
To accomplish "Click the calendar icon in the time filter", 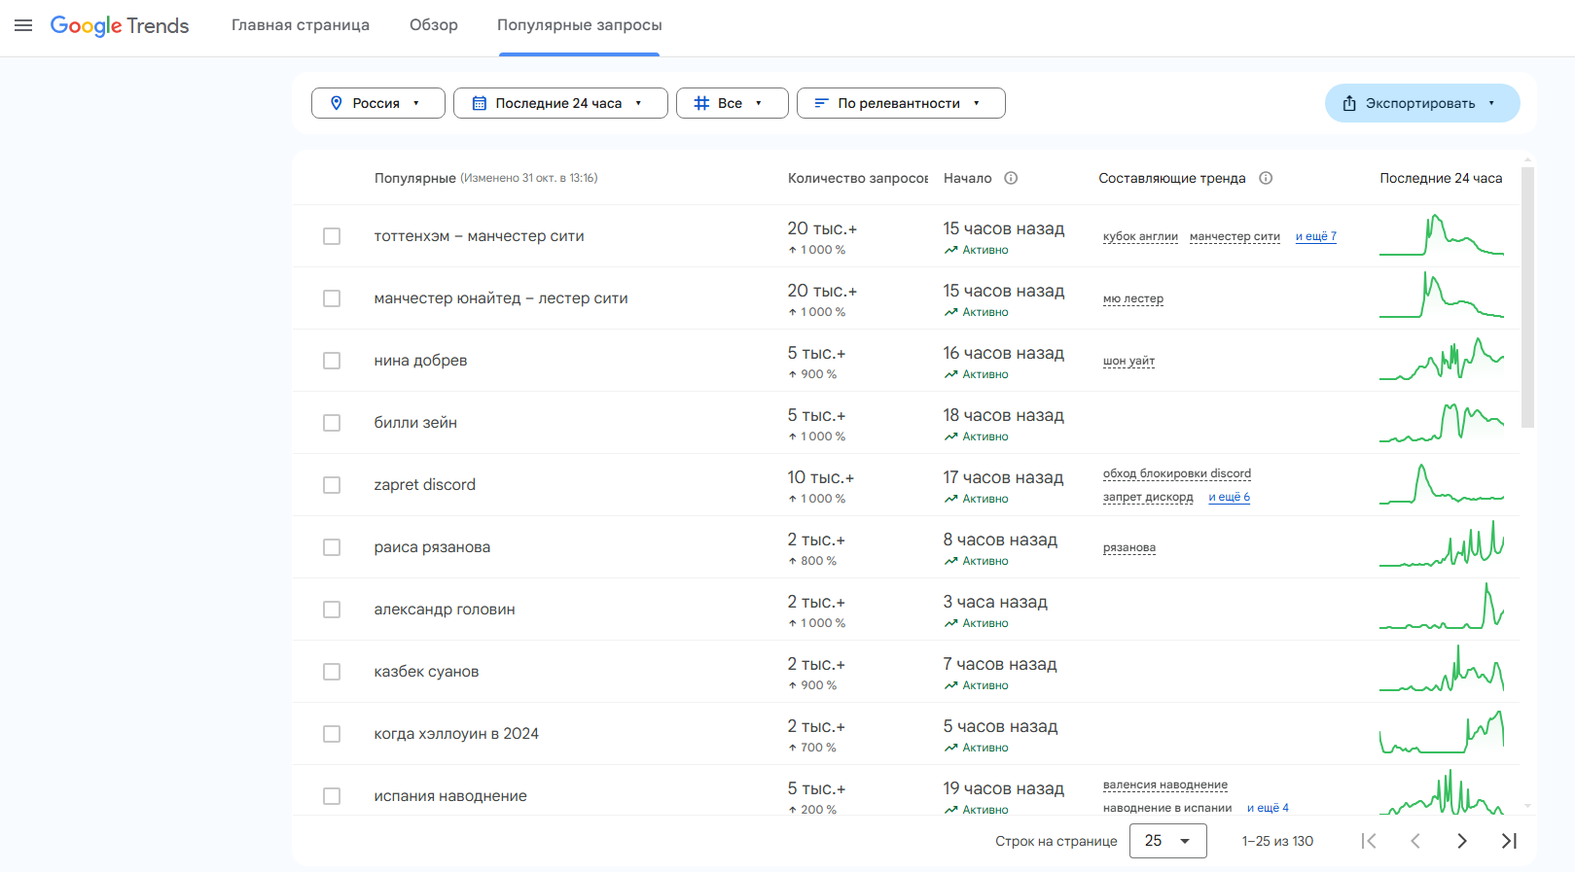I will pyautogui.click(x=480, y=103).
